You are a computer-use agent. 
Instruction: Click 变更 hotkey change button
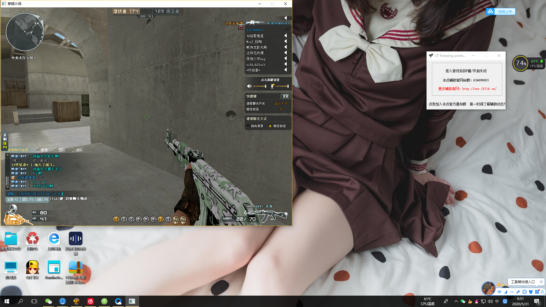click(286, 96)
